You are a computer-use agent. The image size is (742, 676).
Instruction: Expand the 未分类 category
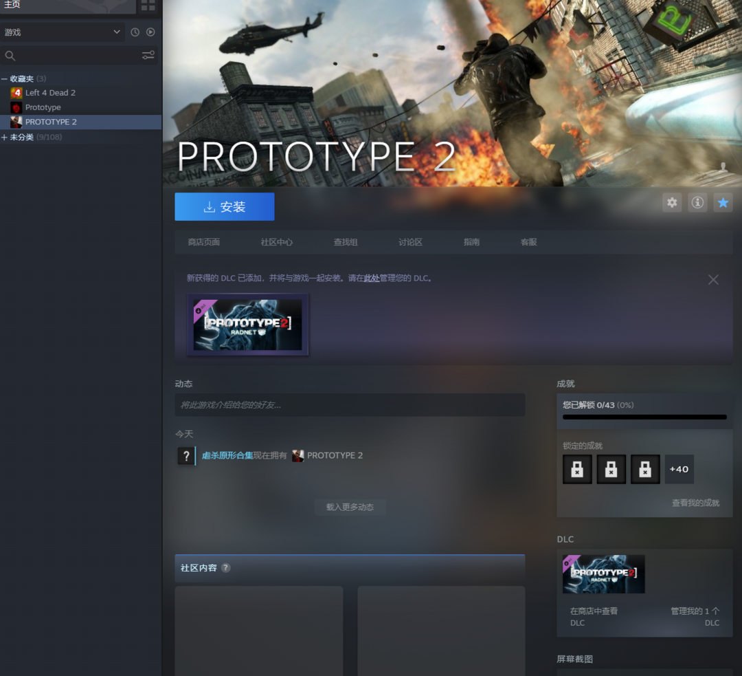click(x=4, y=138)
